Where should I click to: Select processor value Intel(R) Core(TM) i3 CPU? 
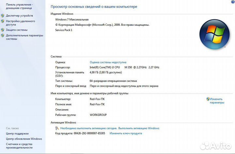105,67
